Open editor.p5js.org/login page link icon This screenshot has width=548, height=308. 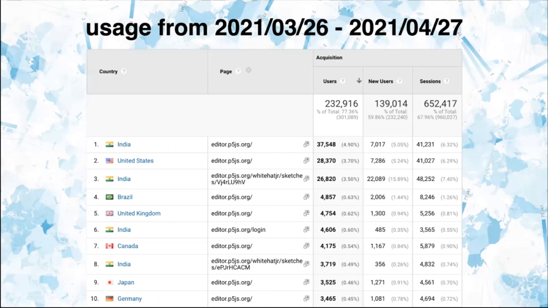tap(306, 229)
